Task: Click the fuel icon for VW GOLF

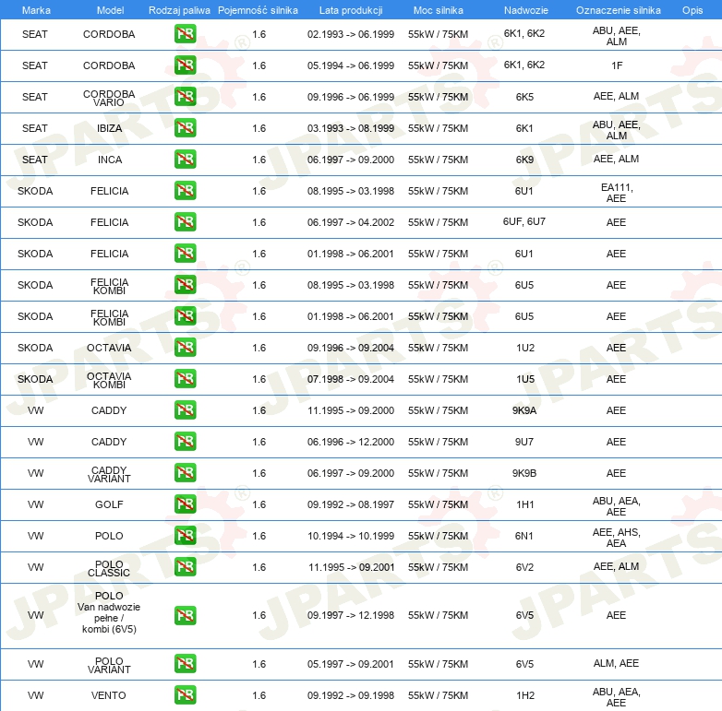Action: pos(185,504)
